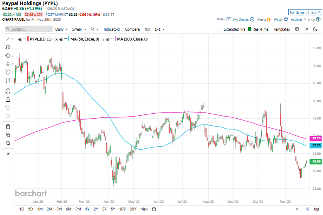Open the Indicators menu
Screen dimensions: 323x215
(x=111, y=29)
